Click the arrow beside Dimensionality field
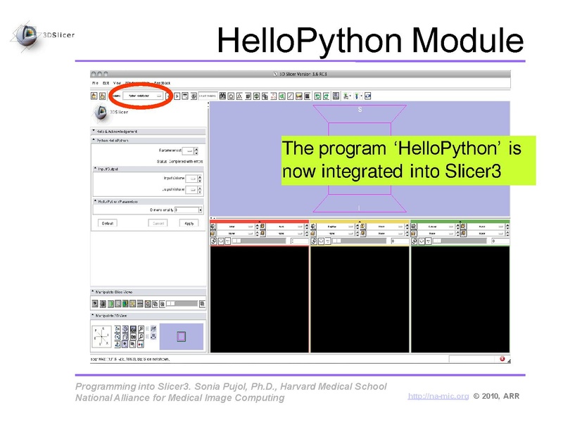Viewport: 563px width, 422px height. tap(201, 210)
